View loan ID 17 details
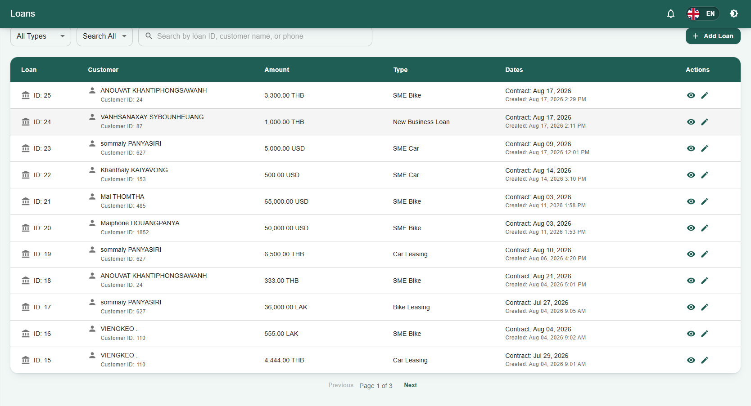 click(x=691, y=307)
